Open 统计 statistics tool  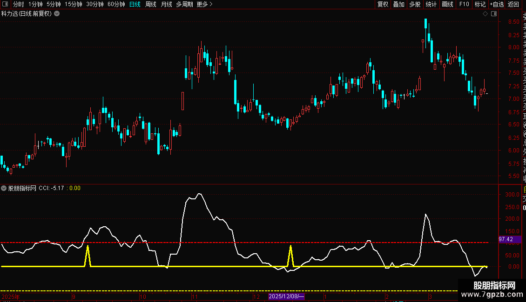point(431,4)
